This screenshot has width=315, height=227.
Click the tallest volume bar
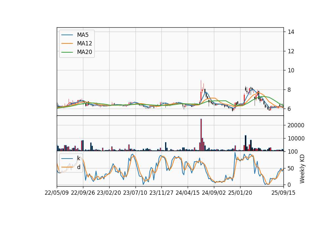tap(201, 135)
